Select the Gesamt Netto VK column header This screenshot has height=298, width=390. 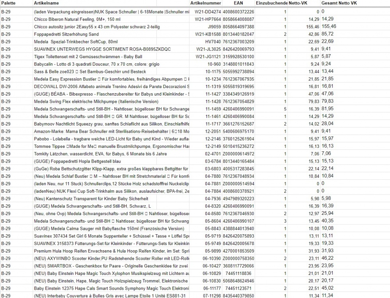(339, 3)
